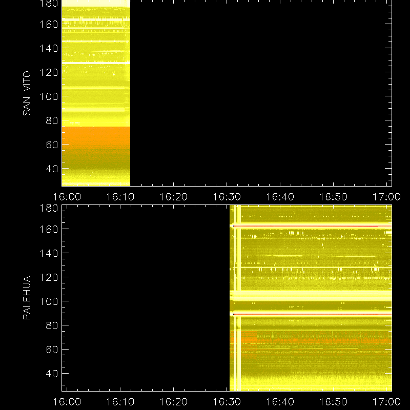Viewport: 410px width, 410px height.
Task: Click the orange band in SAN VITO spectrogram
Action: point(96,138)
